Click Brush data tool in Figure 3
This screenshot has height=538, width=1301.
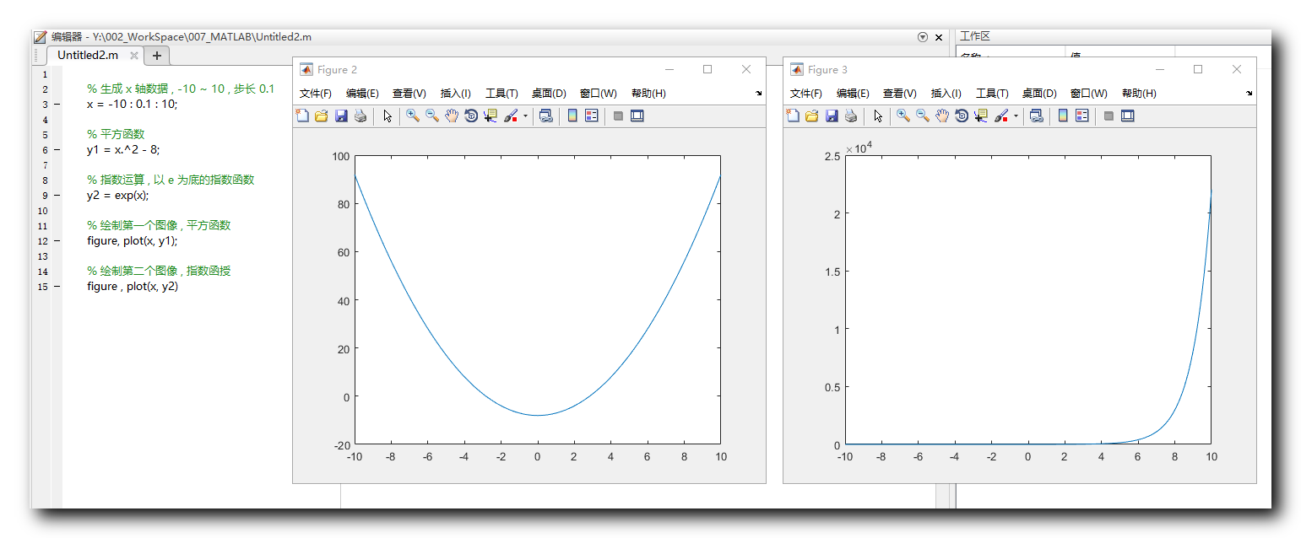point(1001,116)
